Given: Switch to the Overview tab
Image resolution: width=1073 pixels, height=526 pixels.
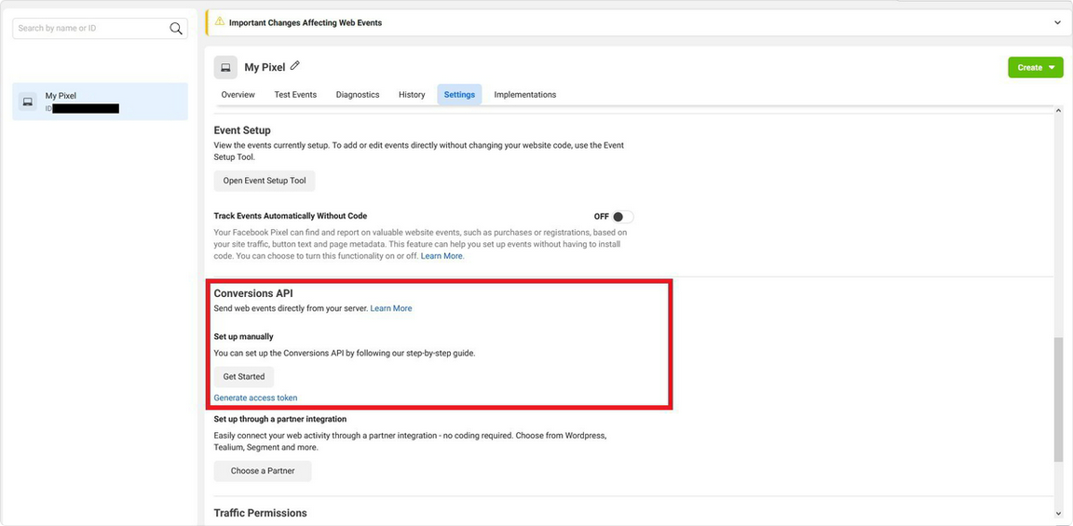Looking at the screenshot, I should click(x=238, y=94).
